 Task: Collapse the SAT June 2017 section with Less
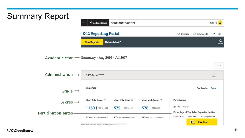pyautogui.click(x=214, y=75)
